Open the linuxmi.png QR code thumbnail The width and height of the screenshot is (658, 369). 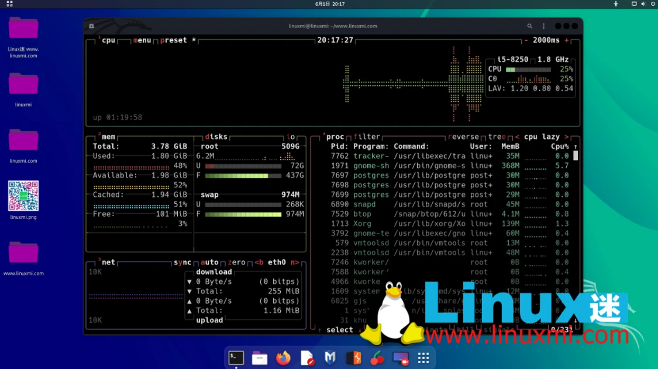point(23,196)
